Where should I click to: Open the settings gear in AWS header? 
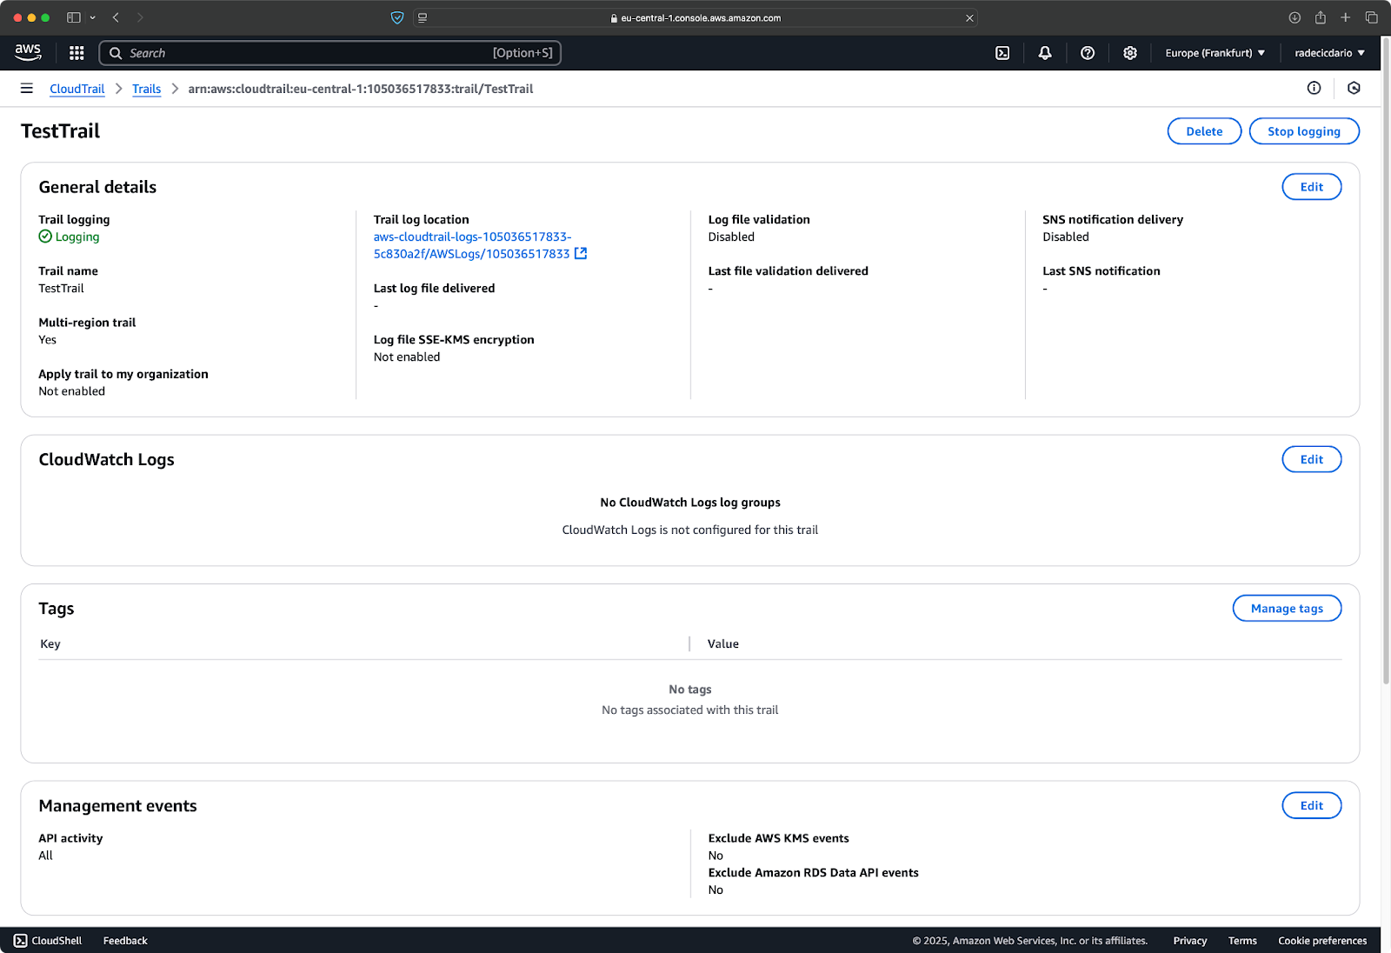coord(1130,53)
